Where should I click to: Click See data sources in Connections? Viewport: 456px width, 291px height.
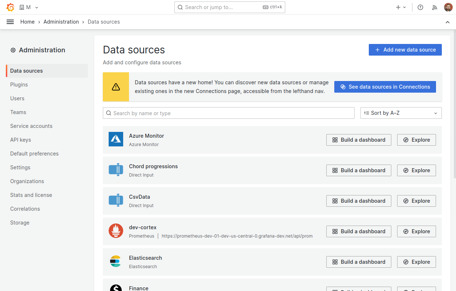(385, 87)
